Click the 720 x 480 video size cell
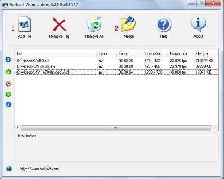 tap(152, 66)
